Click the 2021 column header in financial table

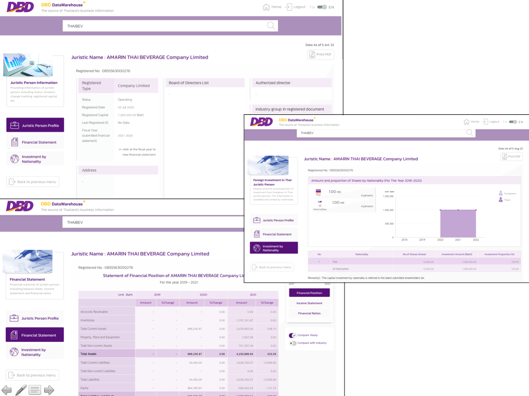(x=253, y=295)
